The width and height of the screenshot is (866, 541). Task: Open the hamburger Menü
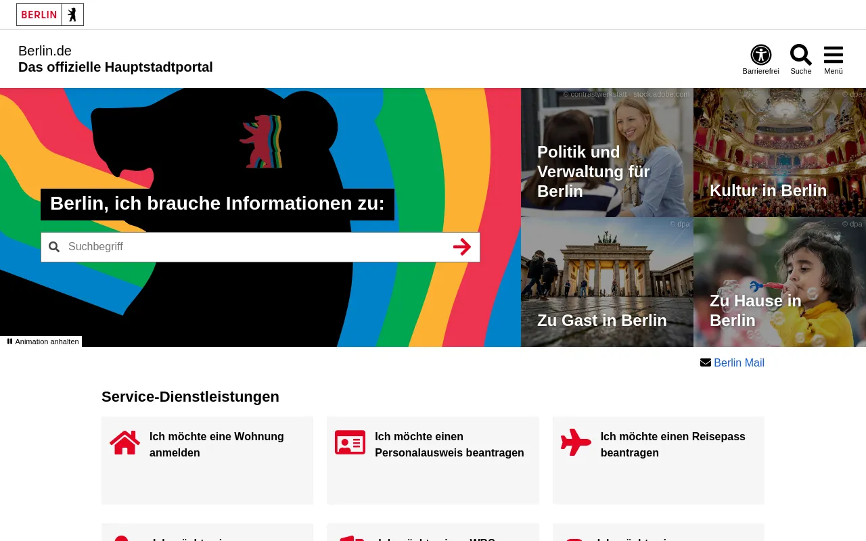coord(834,60)
